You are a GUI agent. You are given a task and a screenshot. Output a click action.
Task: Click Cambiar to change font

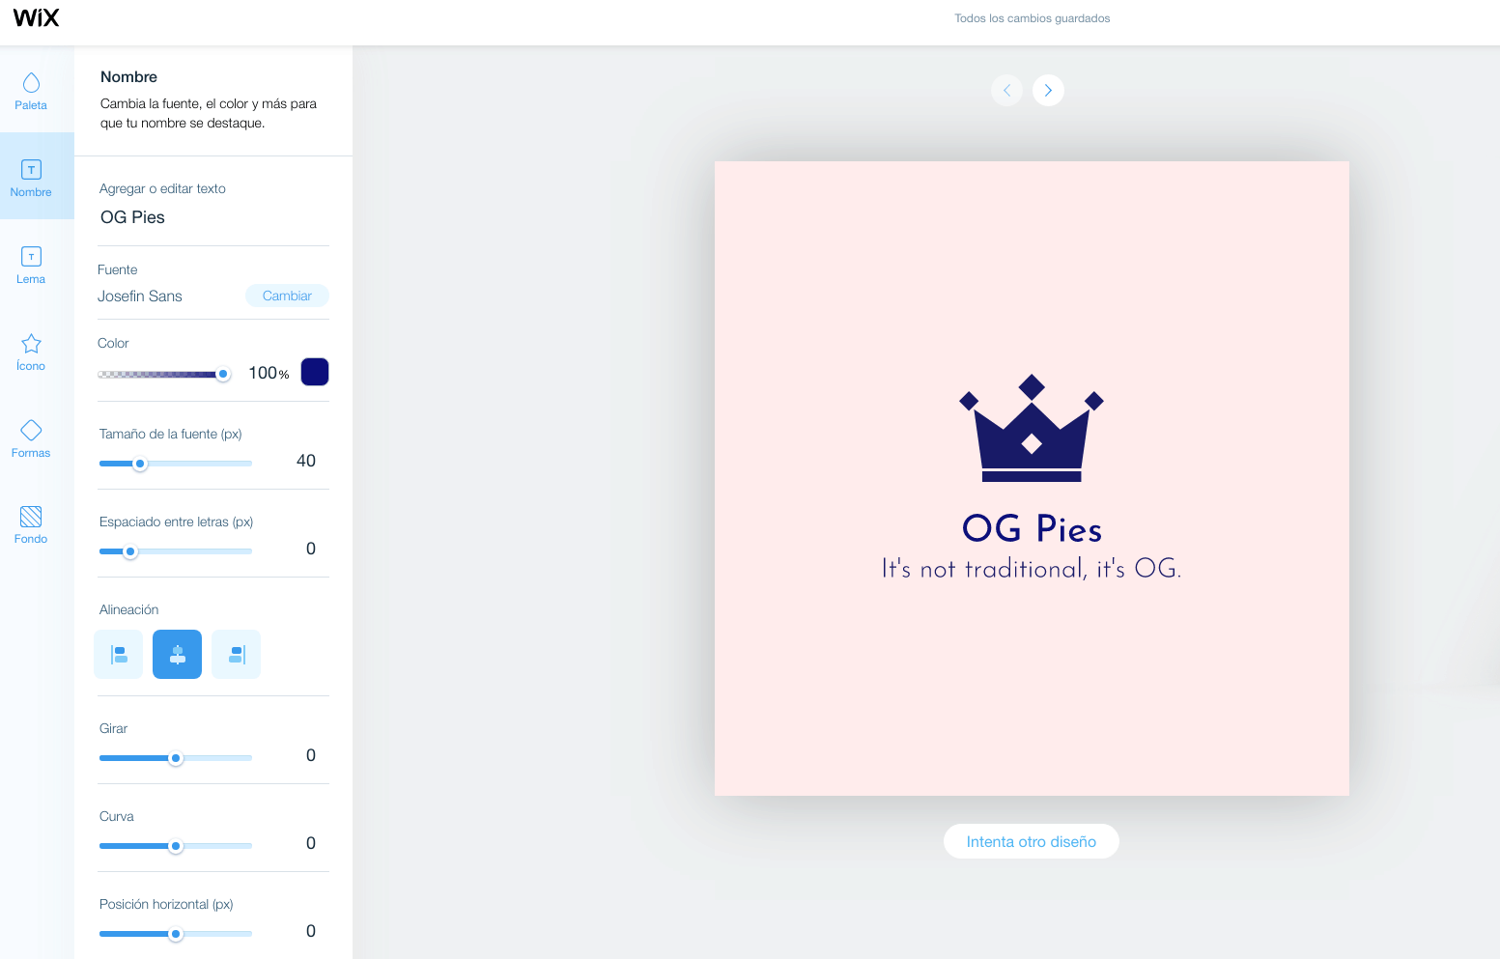287,296
